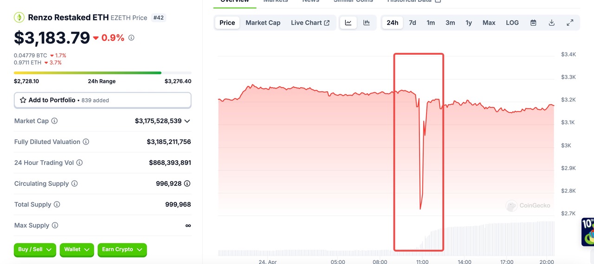Toggle the LOG scale option
Screen dimensions: 594x264
coord(512,23)
